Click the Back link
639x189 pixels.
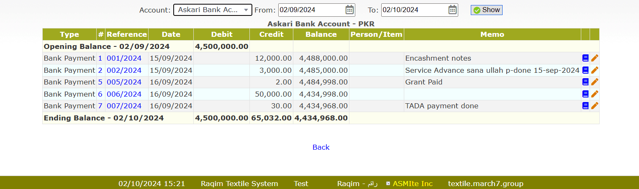(321, 147)
